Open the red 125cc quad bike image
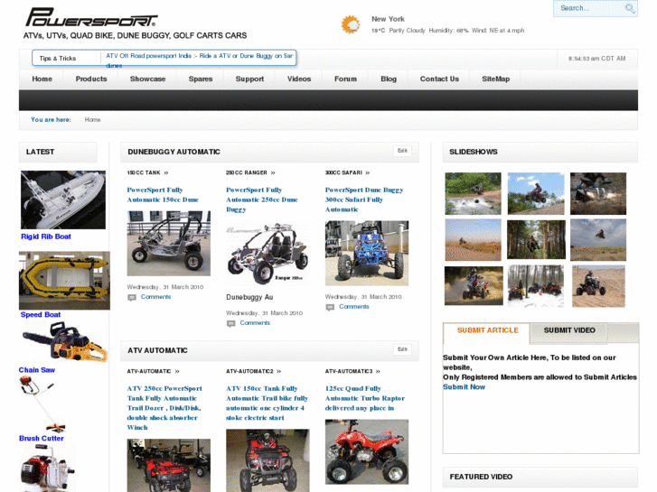The image size is (657, 492). [367, 451]
